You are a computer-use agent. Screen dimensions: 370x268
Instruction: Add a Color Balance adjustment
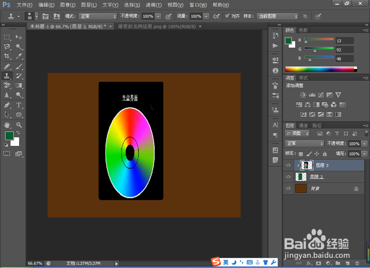click(x=307, y=104)
